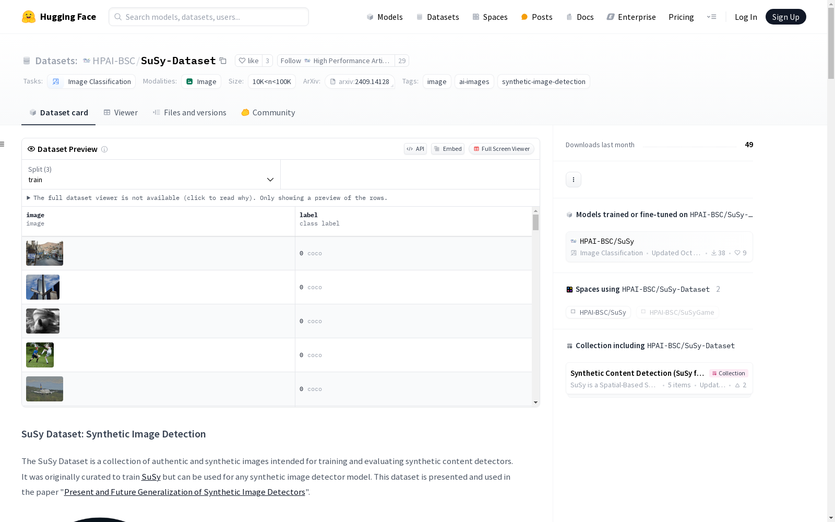
Task: Click the label column header
Action: [x=413, y=221]
